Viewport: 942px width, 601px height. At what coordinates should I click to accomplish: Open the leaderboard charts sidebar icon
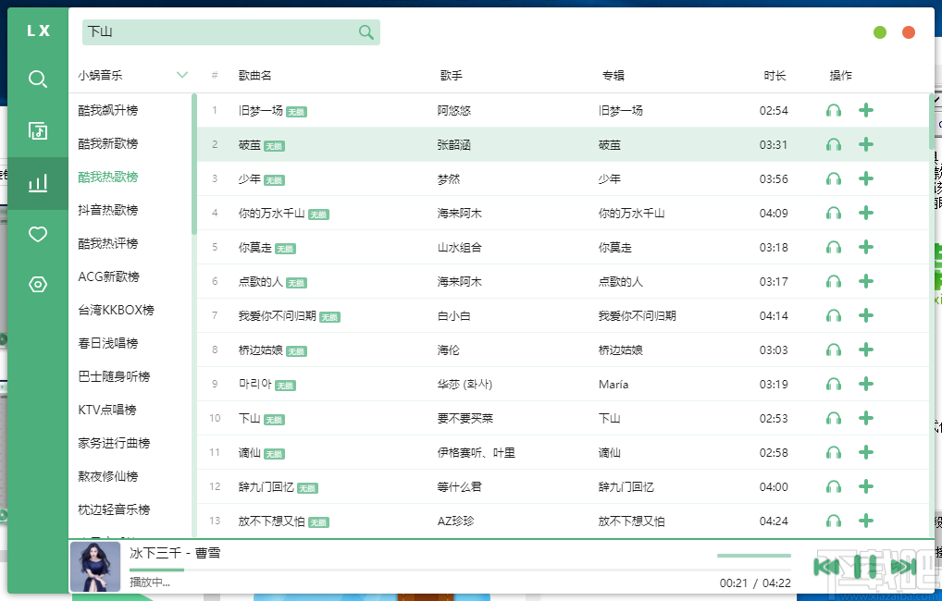pos(37,183)
